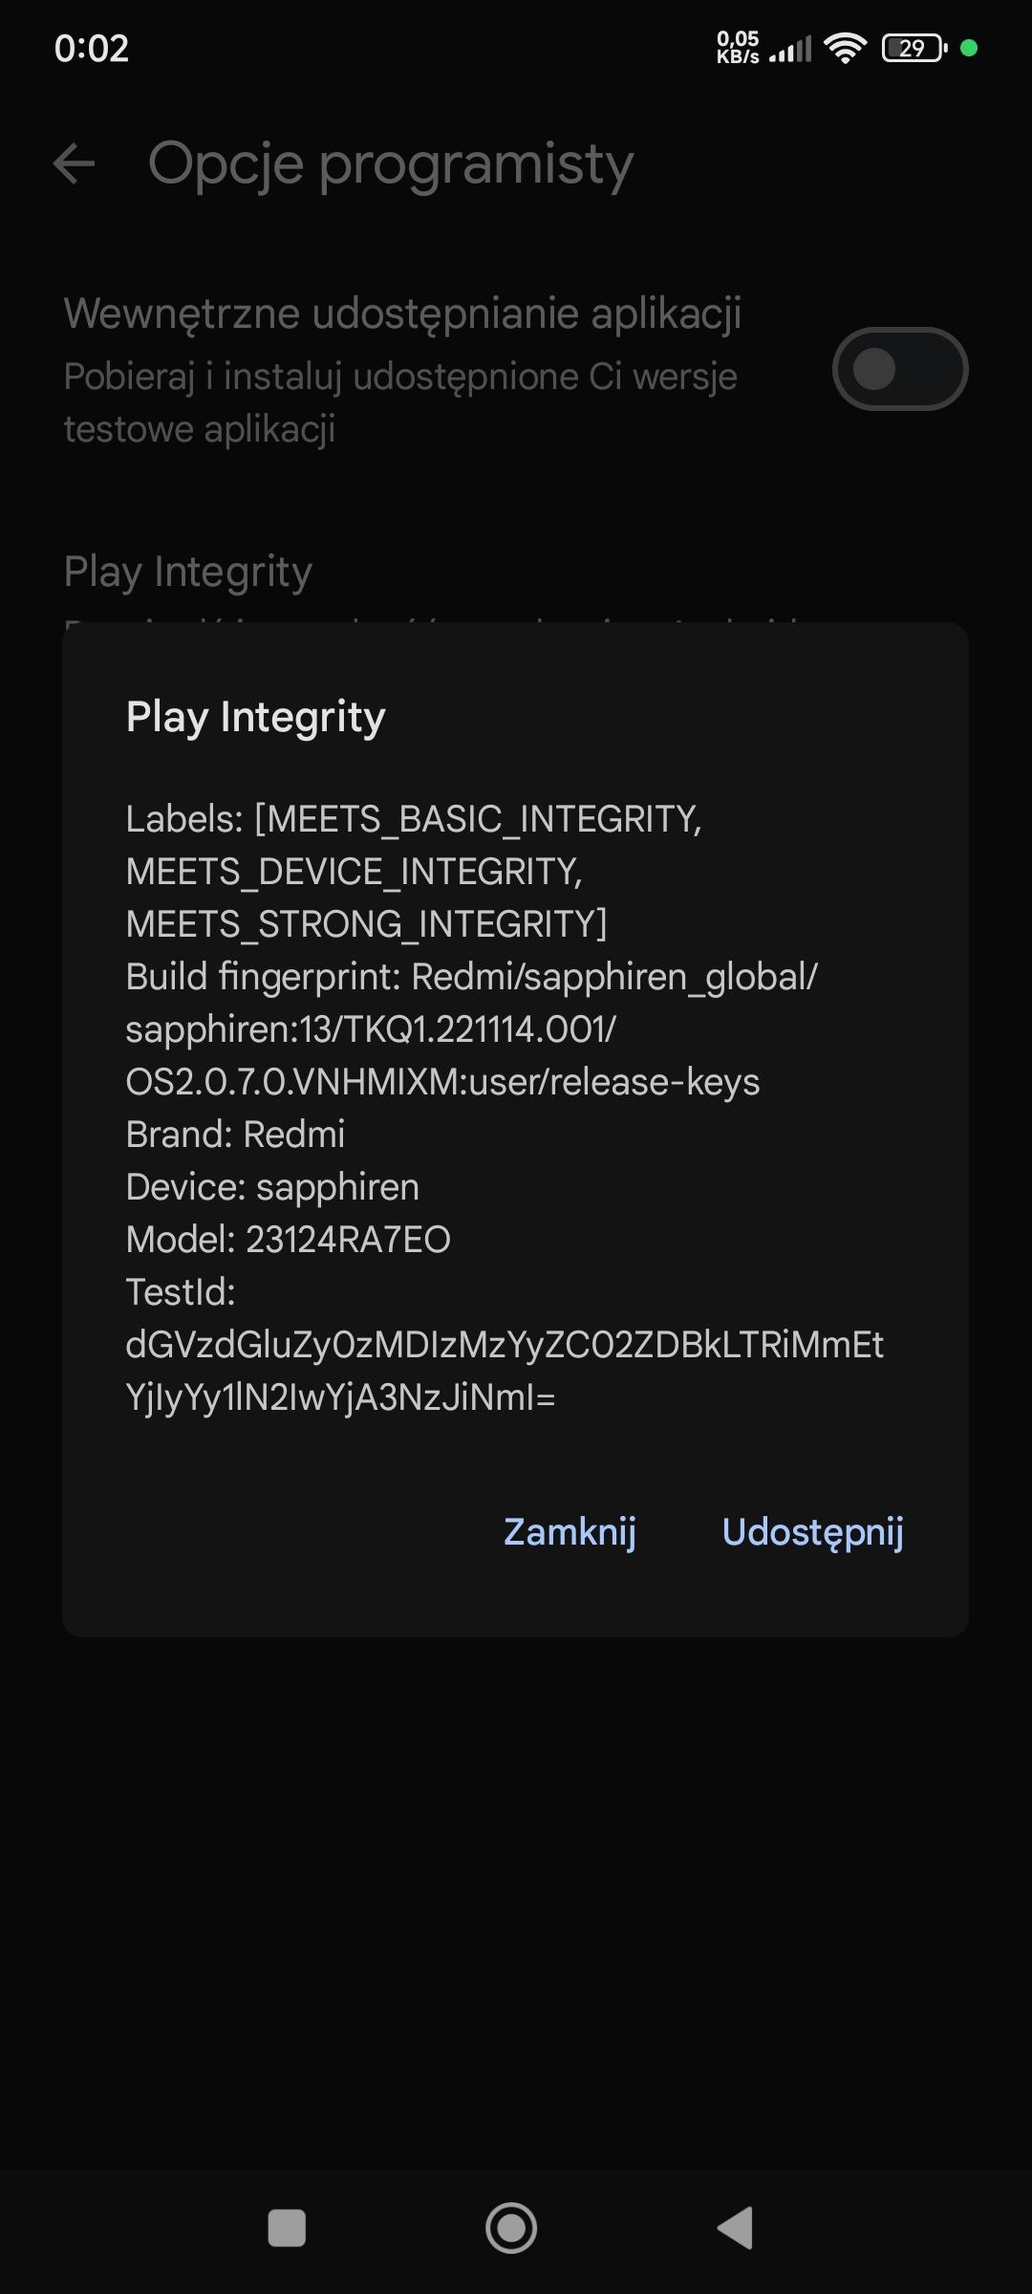Toggle Wewnętrzne udostępnianie aplikacji switch

(899, 369)
